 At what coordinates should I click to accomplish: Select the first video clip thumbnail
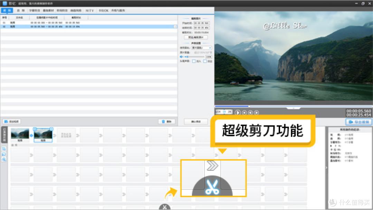coord(20,135)
